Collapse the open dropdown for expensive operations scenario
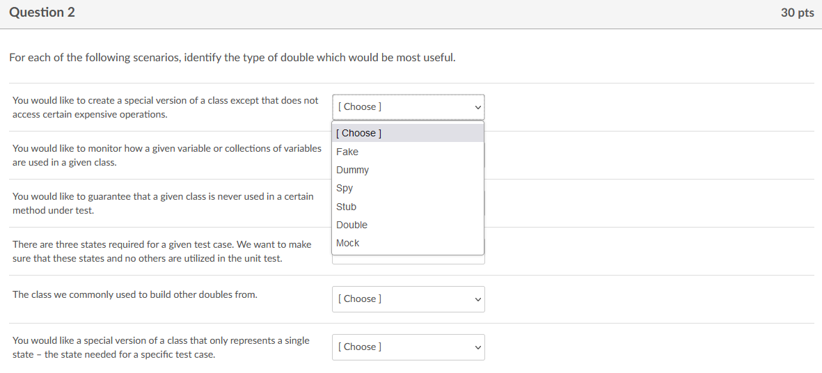Image resolution: width=822 pixels, height=373 pixels. coord(408,107)
